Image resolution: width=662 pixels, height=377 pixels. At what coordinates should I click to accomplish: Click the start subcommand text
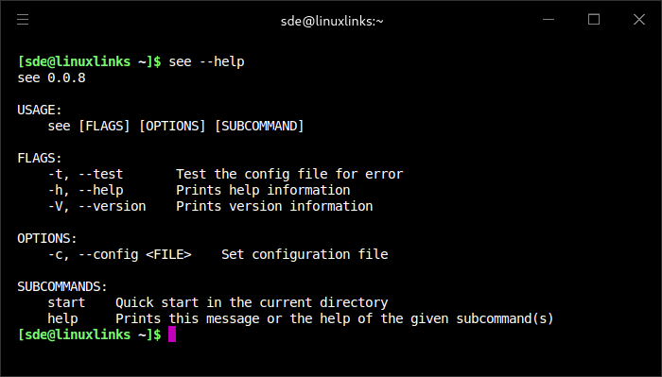coord(66,302)
